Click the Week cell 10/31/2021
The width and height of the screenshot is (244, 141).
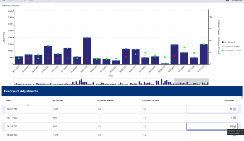(28, 109)
